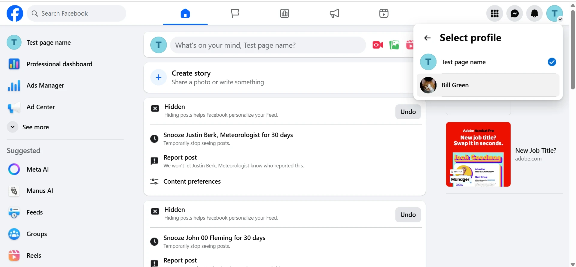Image resolution: width=576 pixels, height=267 pixels.
Task: Open Feeds in sidebar
Action: coord(65,212)
